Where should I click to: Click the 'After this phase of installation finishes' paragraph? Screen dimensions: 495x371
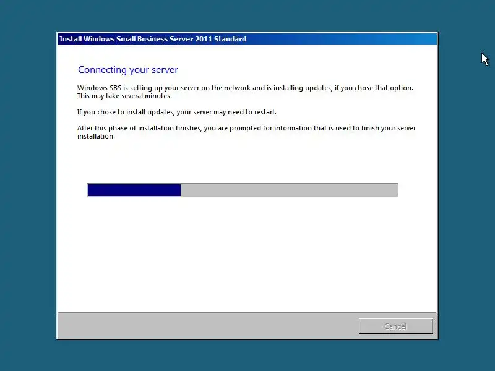[246, 132]
